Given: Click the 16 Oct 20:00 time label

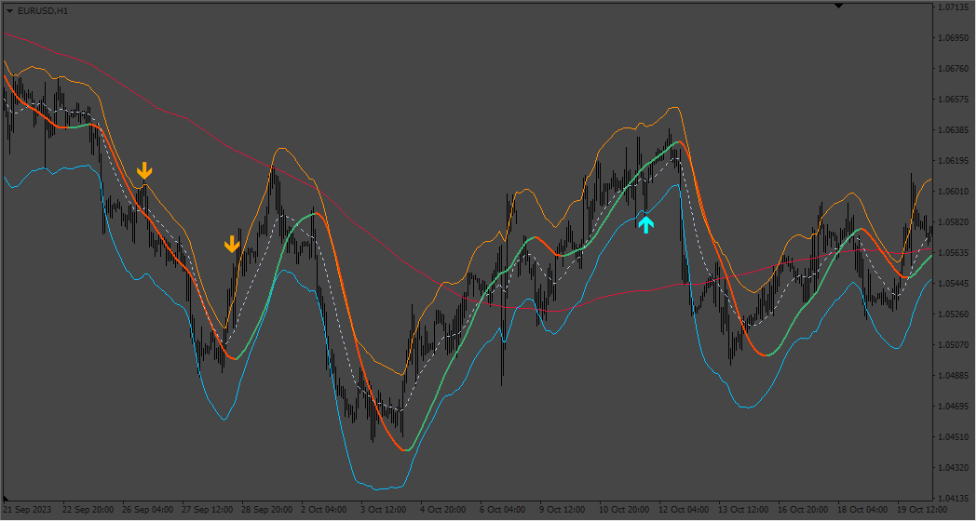Looking at the screenshot, I should 803,510.
